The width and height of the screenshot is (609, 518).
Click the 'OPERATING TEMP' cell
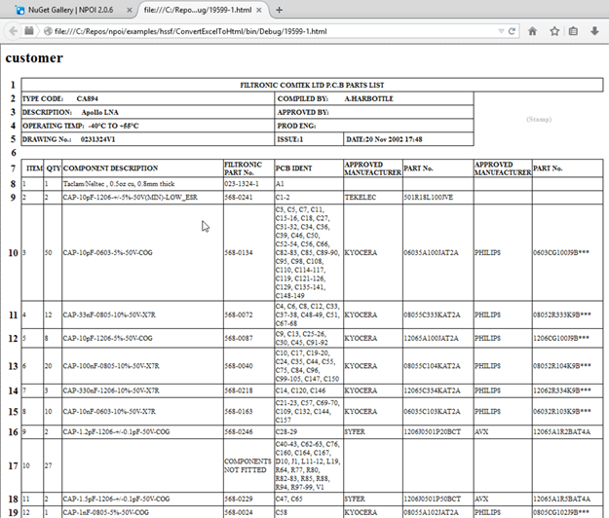pyautogui.click(x=147, y=126)
